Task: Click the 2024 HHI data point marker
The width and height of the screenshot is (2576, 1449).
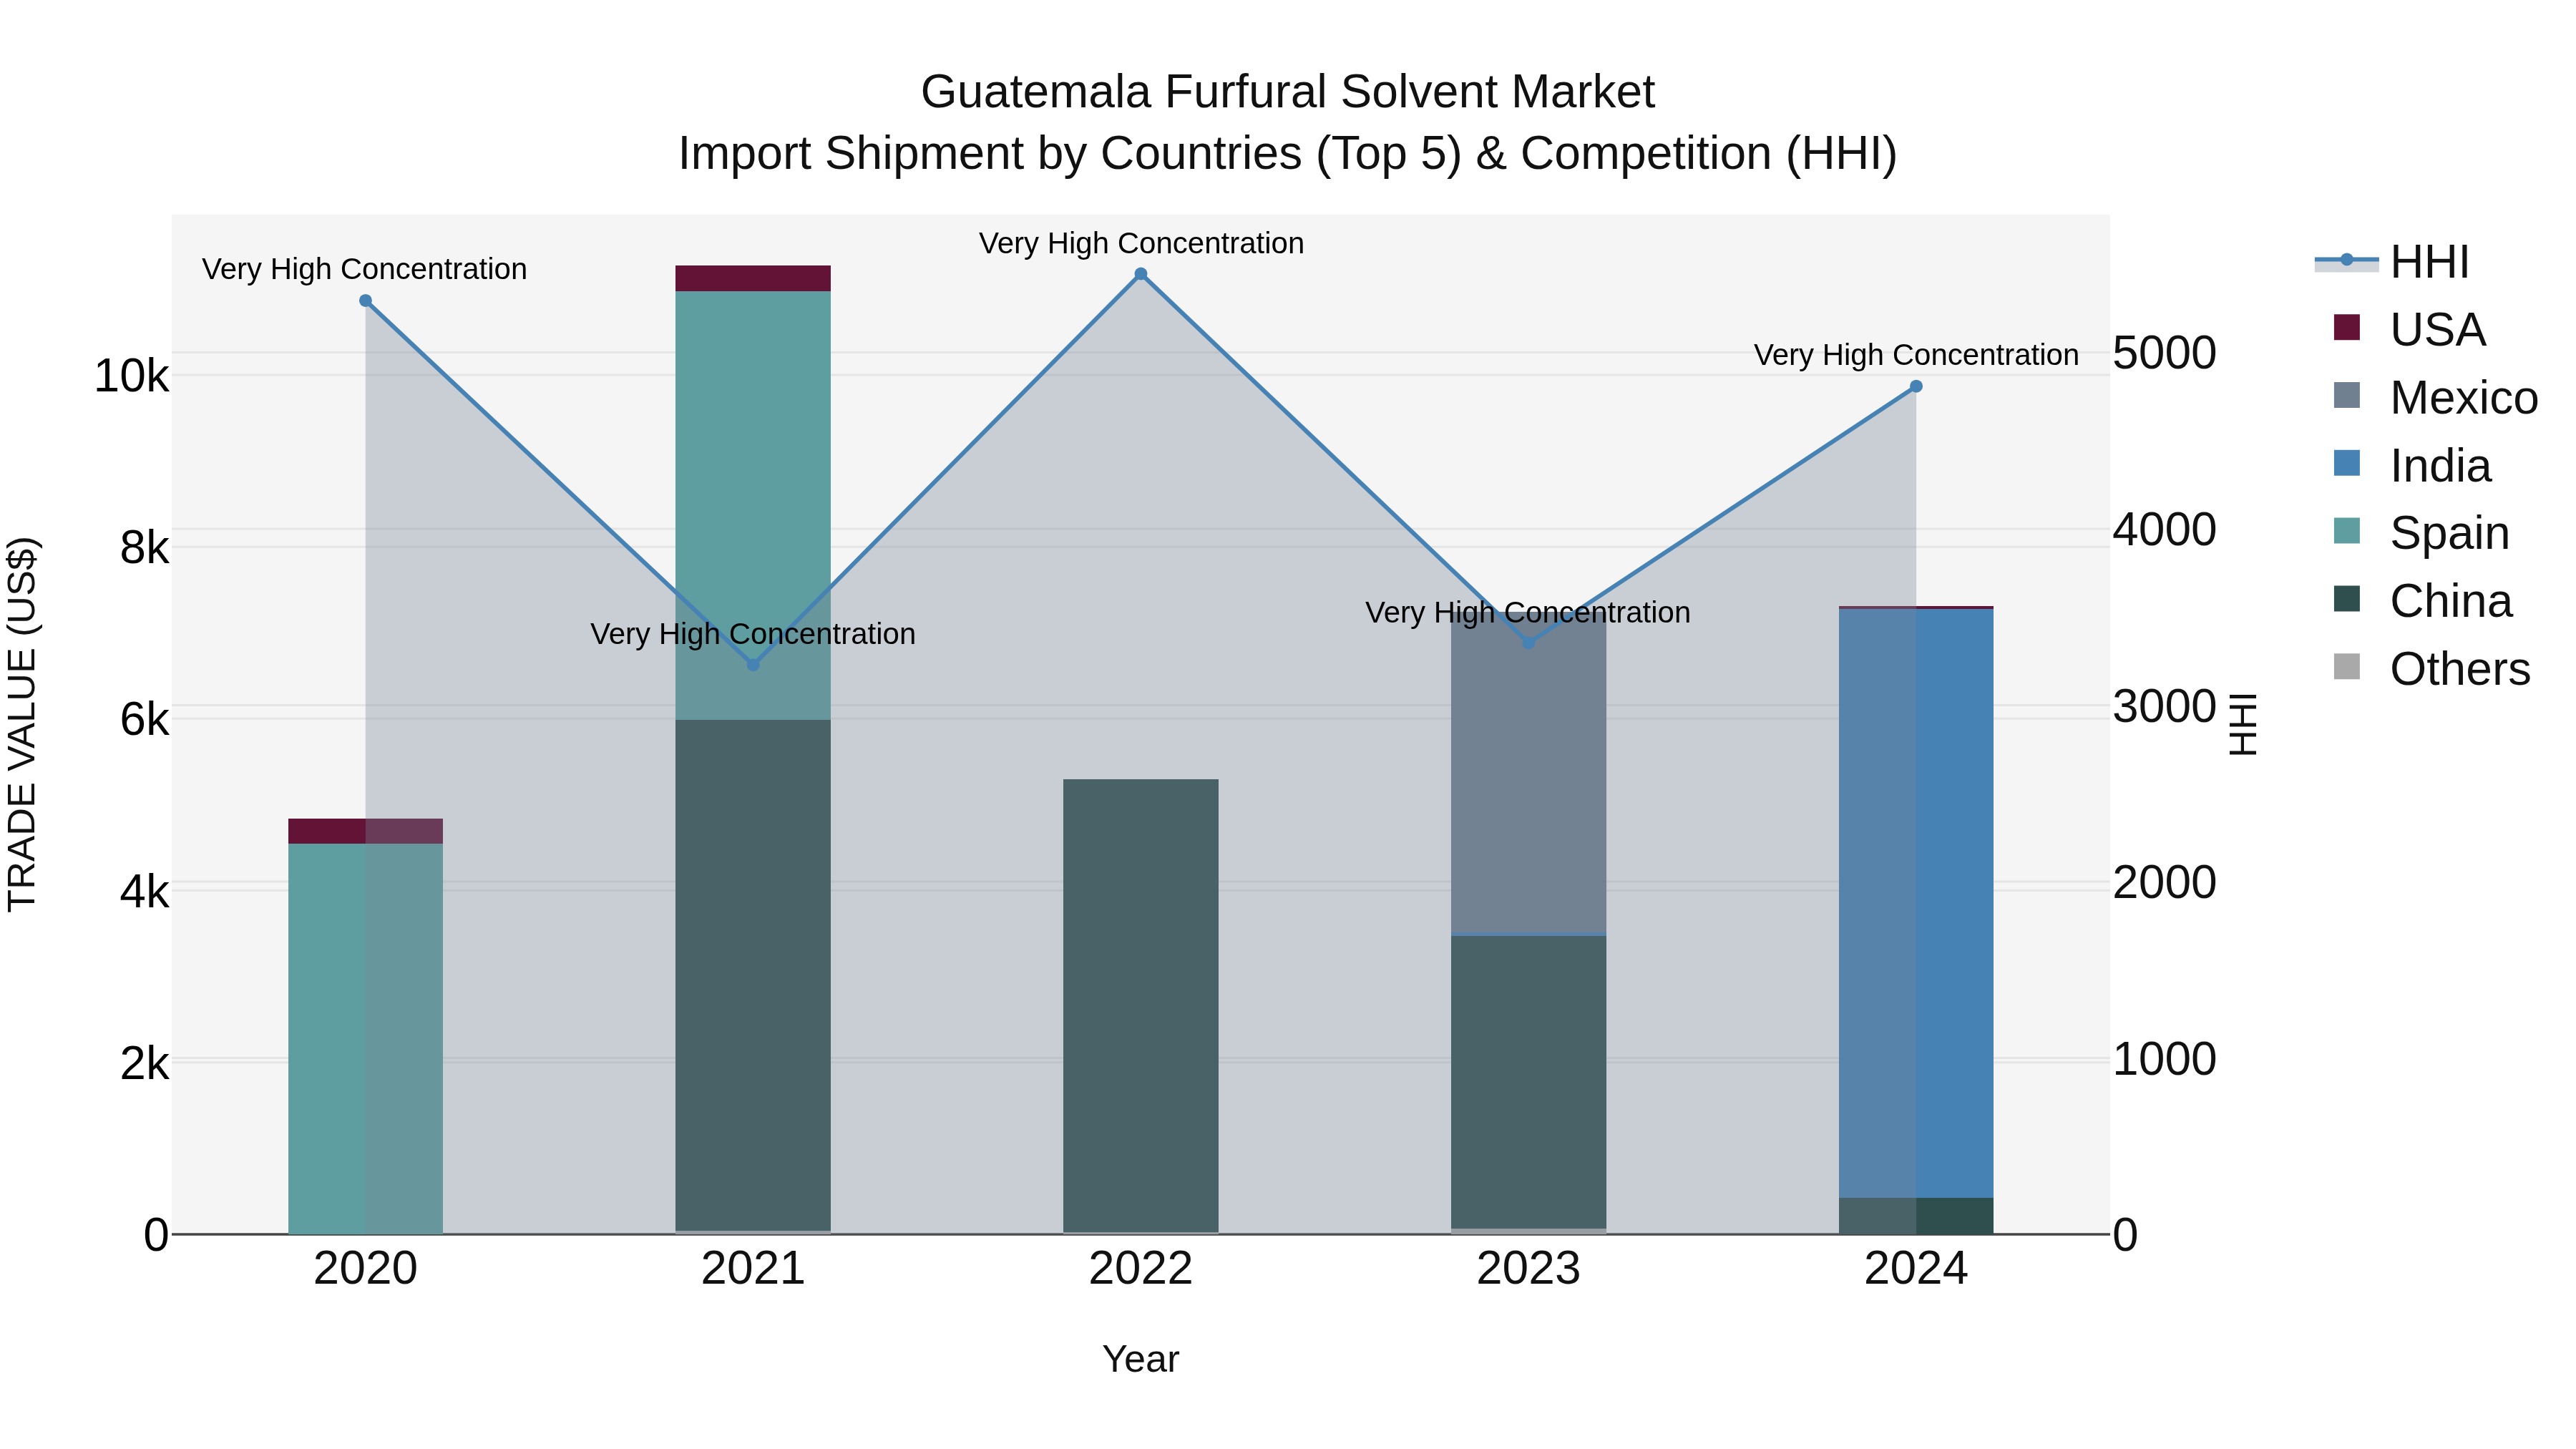Action: click(x=1916, y=386)
